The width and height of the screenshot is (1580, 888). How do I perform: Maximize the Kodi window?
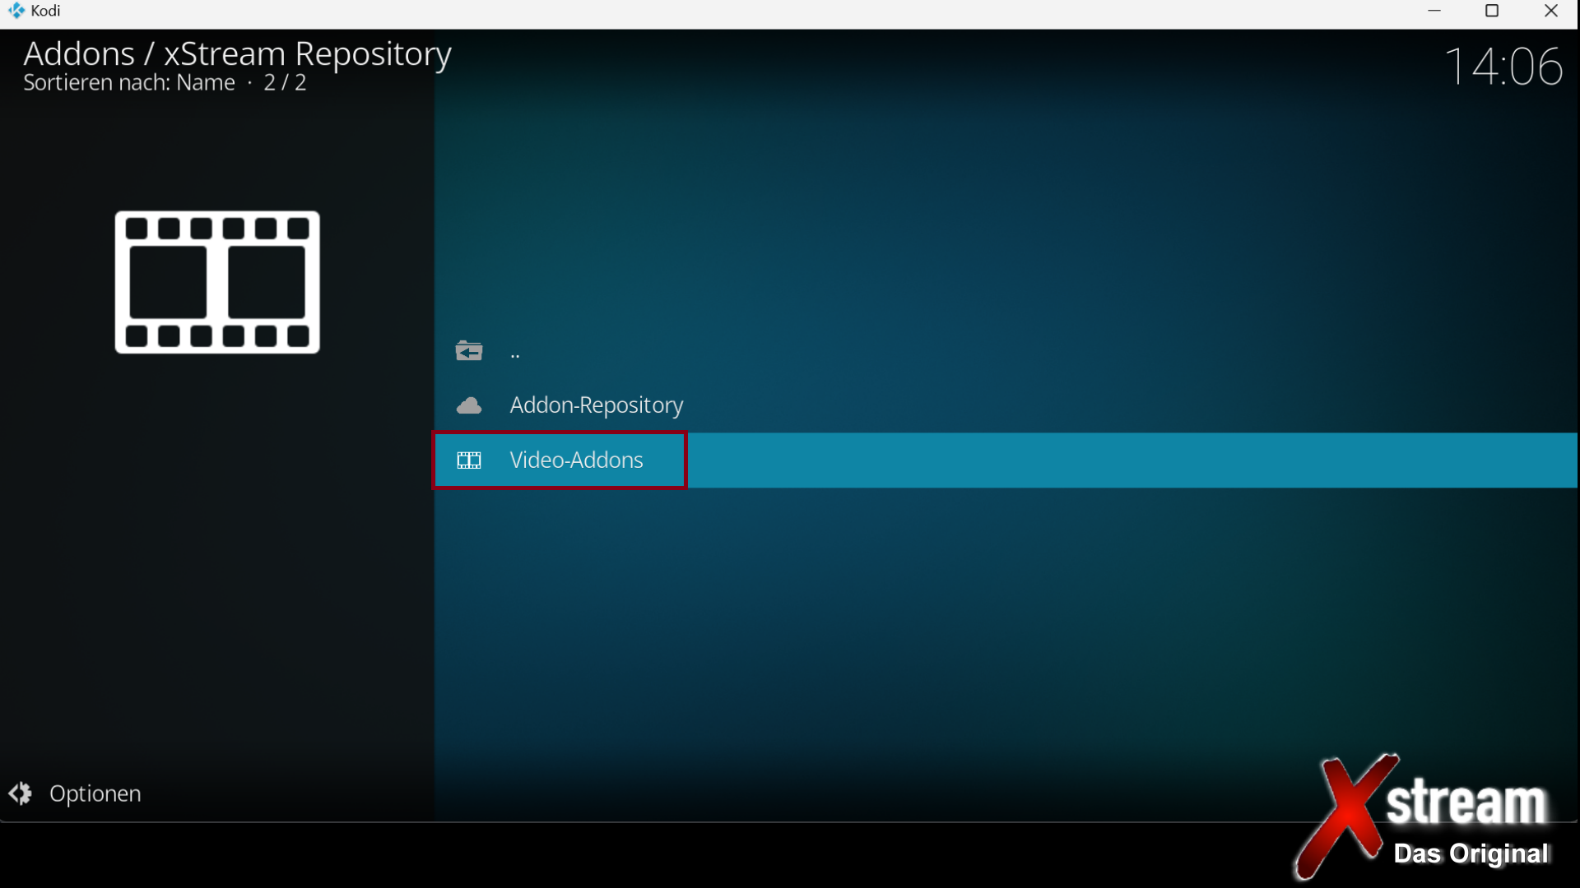point(1492,11)
